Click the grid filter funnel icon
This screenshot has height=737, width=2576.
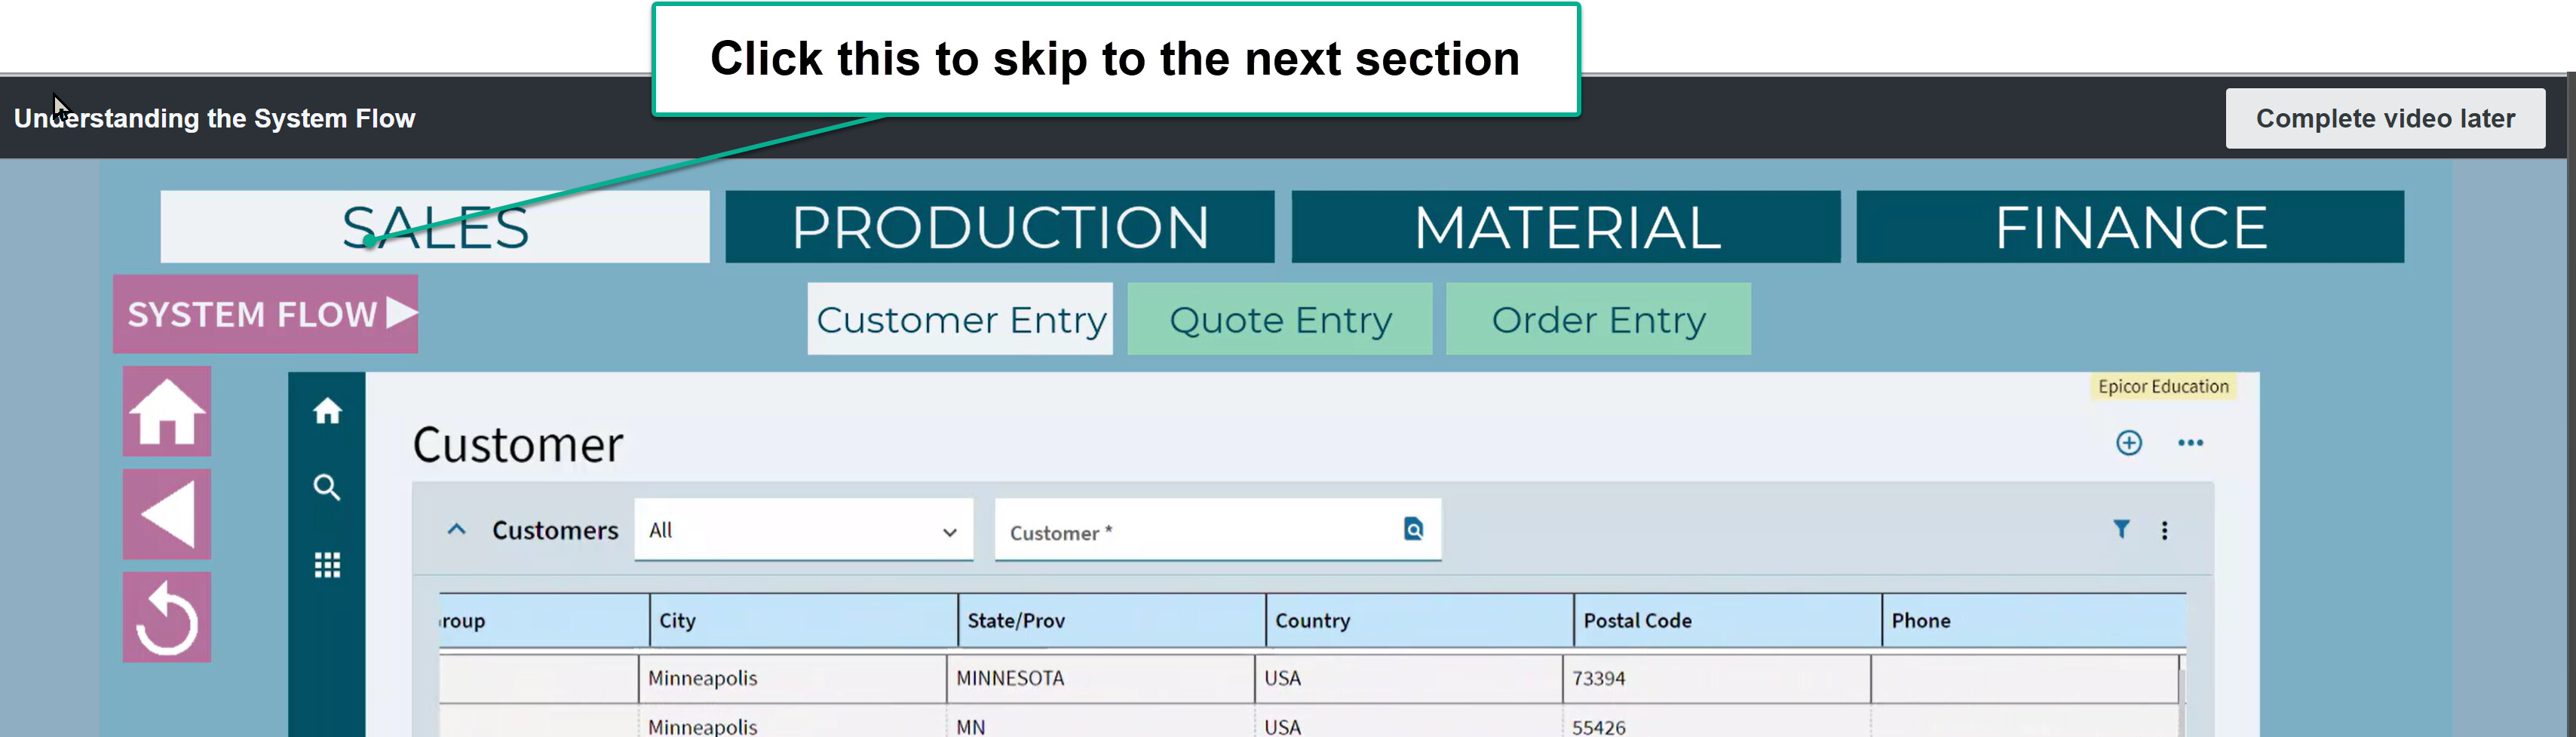tap(2121, 529)
